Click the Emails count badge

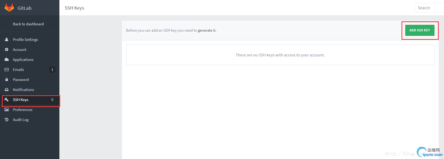point(52,70)
